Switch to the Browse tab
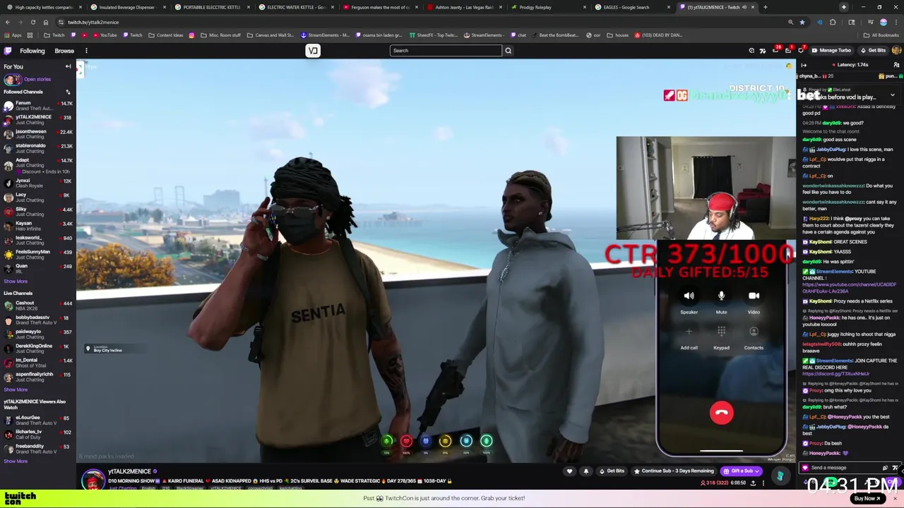904x508 pixels. click(64, 51)
